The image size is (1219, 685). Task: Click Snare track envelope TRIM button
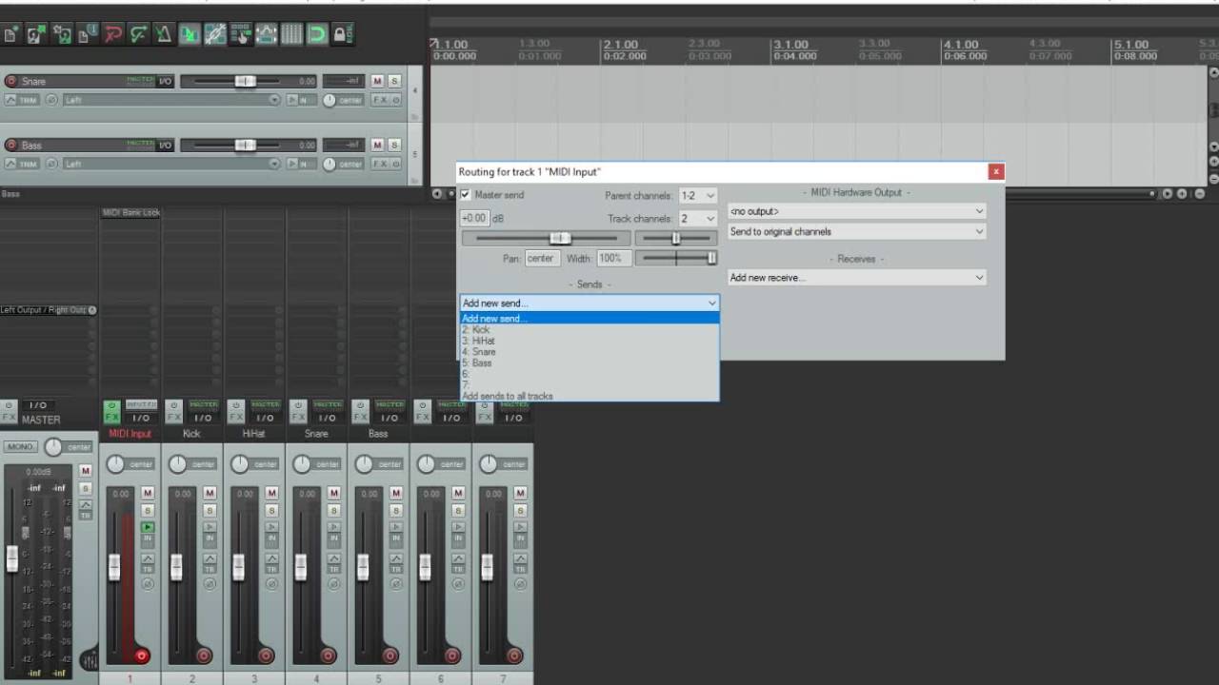(23, 100)
